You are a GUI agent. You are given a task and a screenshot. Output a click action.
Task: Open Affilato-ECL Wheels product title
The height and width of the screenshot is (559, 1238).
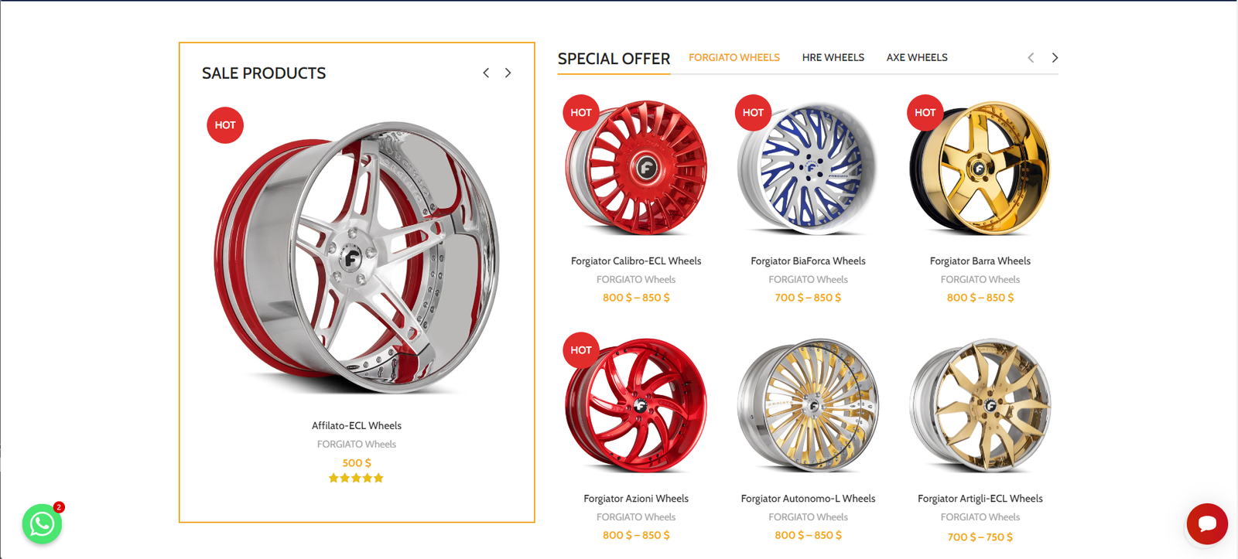[357, 426]
